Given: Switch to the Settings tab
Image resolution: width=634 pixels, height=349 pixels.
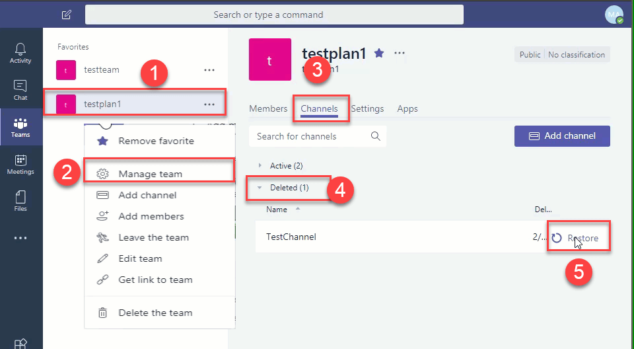Looking at the screenshot, I should point(367,108).
